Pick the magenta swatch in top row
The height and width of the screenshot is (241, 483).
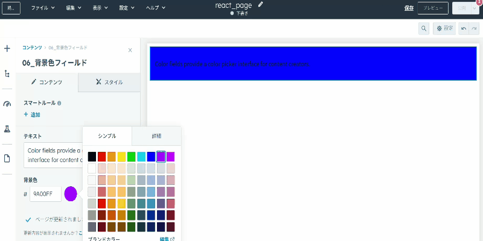(171, 157)
